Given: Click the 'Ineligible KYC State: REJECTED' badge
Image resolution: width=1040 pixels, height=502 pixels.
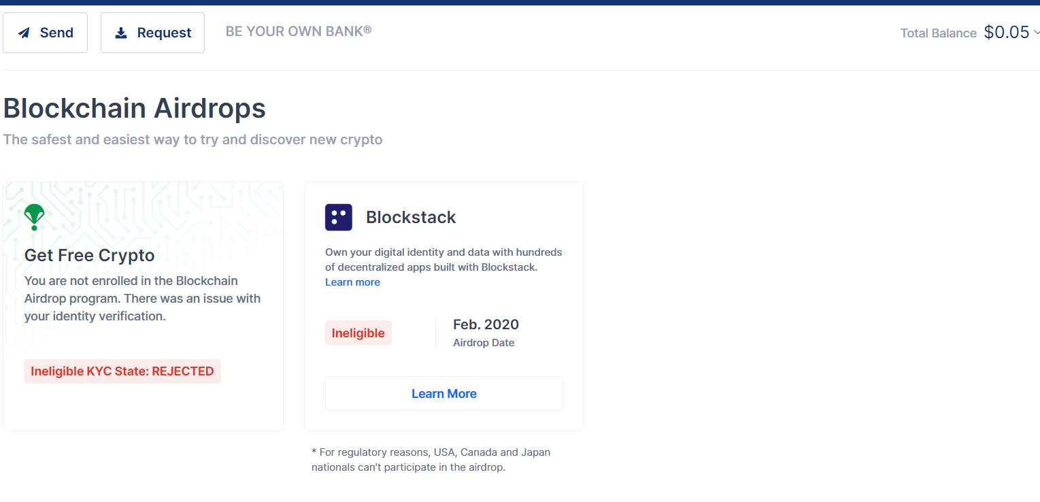Looking at the screenshot, I should click(122, 371).
